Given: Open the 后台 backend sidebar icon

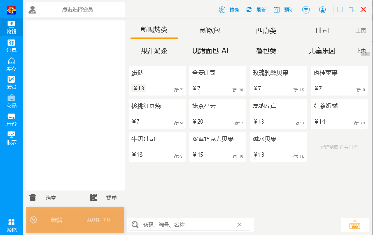Looking at the screenshot, I should (11, 119).
